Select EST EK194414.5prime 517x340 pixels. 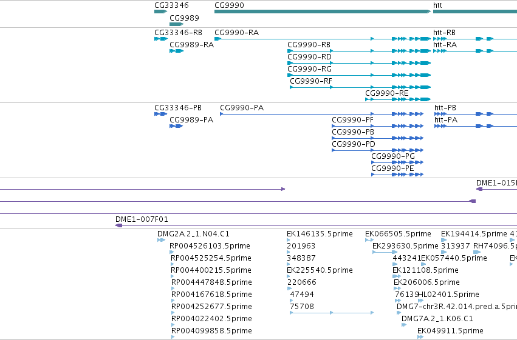click(x=444, y=240)
